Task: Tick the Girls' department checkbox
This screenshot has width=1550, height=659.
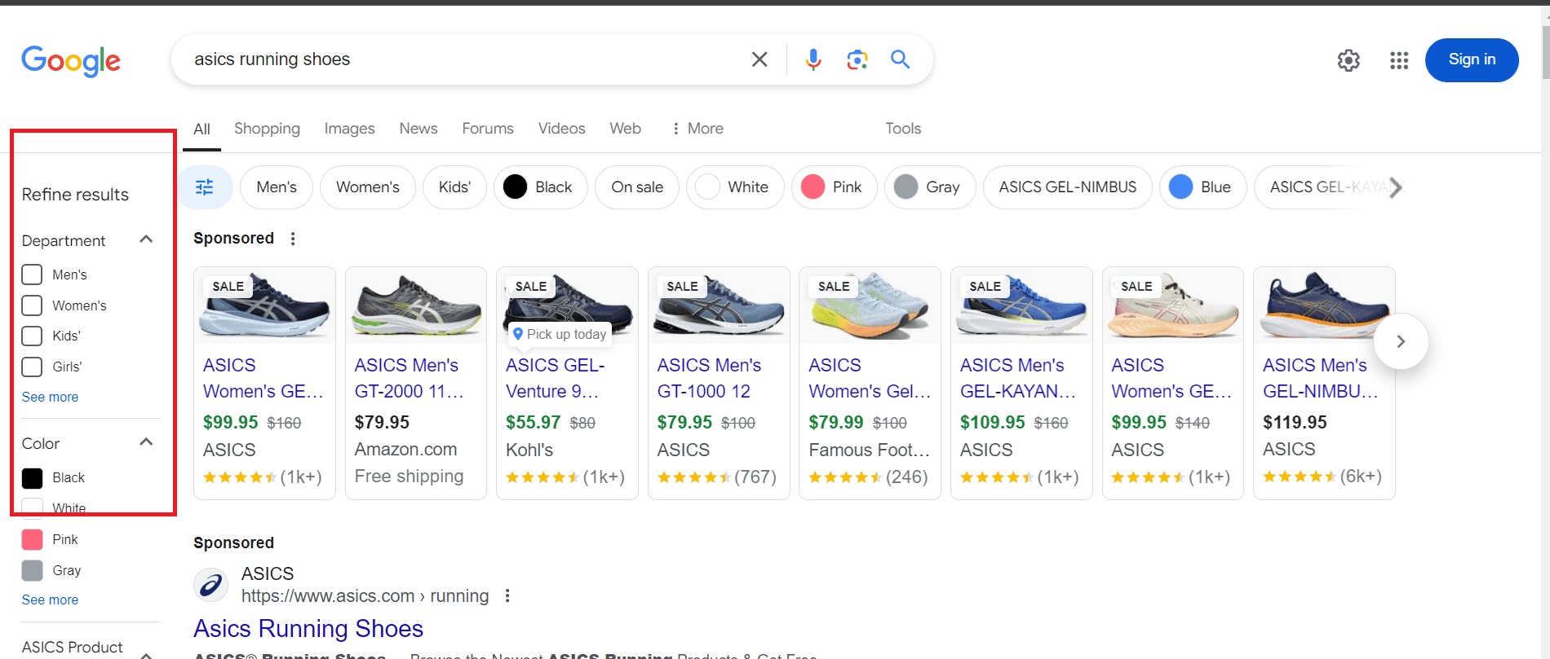Action: (32, 367)
